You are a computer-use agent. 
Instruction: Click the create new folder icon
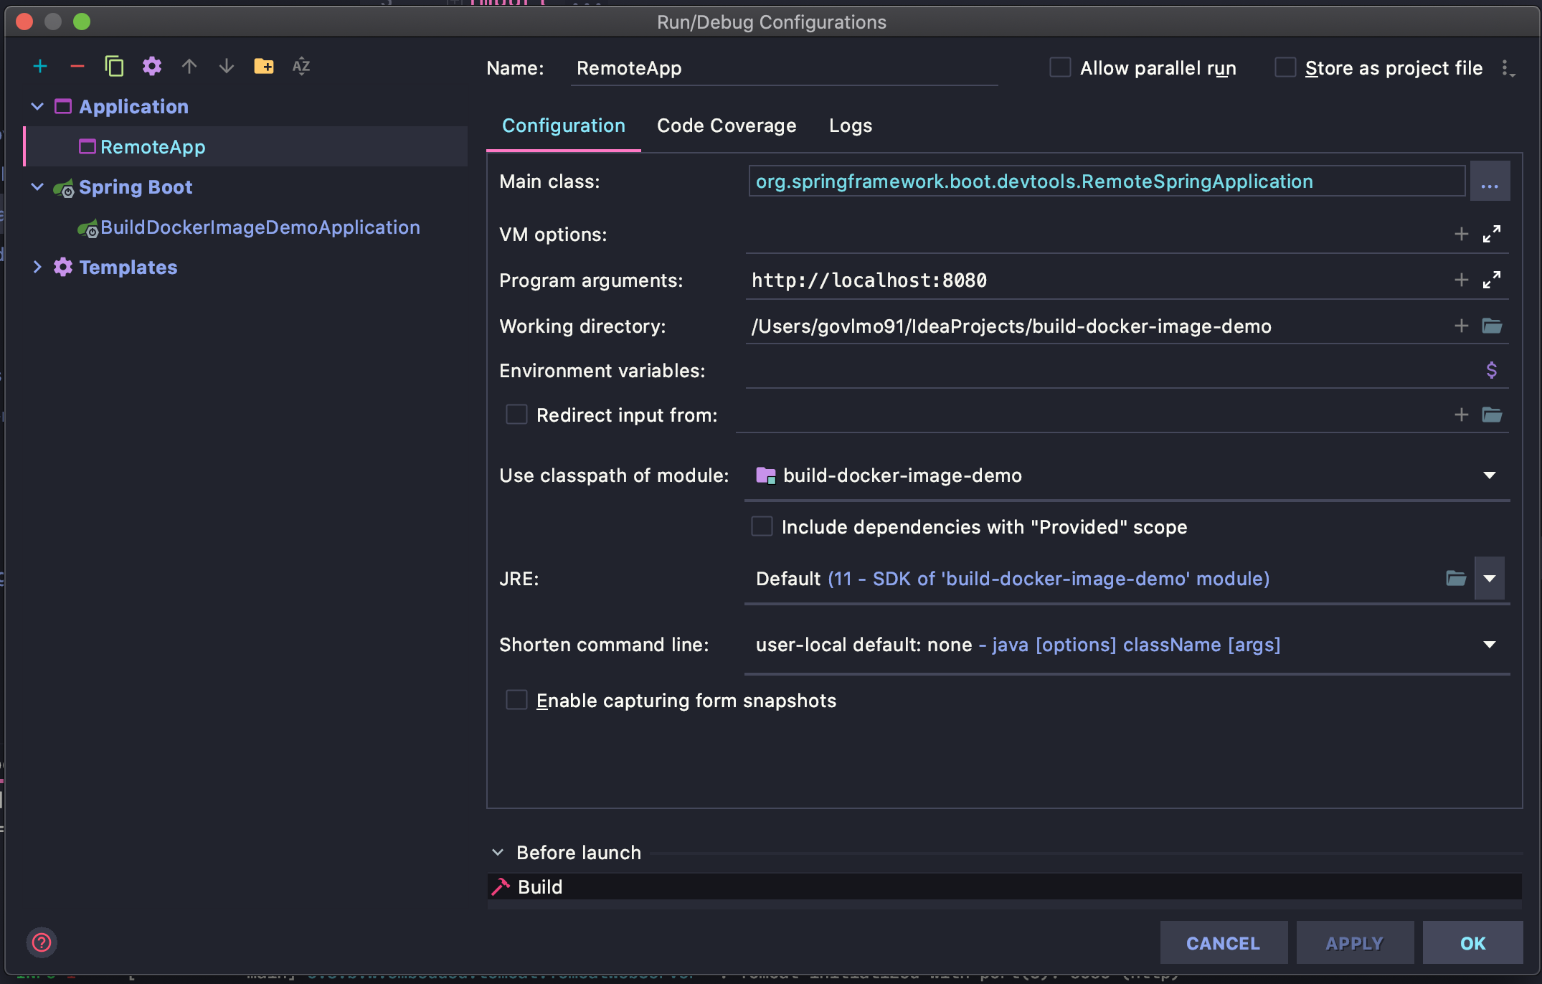click(263, 67)
